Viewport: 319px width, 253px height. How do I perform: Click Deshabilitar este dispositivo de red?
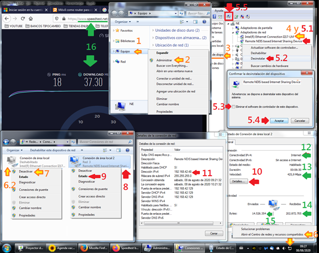pos(53,150)
